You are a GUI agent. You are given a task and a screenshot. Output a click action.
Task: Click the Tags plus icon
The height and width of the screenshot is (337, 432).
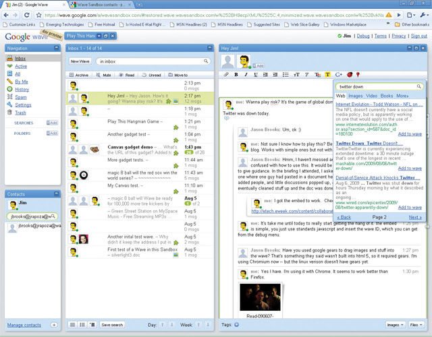tap(237, 325)
